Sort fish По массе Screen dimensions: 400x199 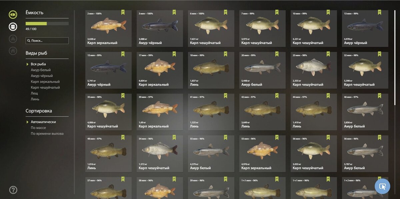[x=38, y=128]
